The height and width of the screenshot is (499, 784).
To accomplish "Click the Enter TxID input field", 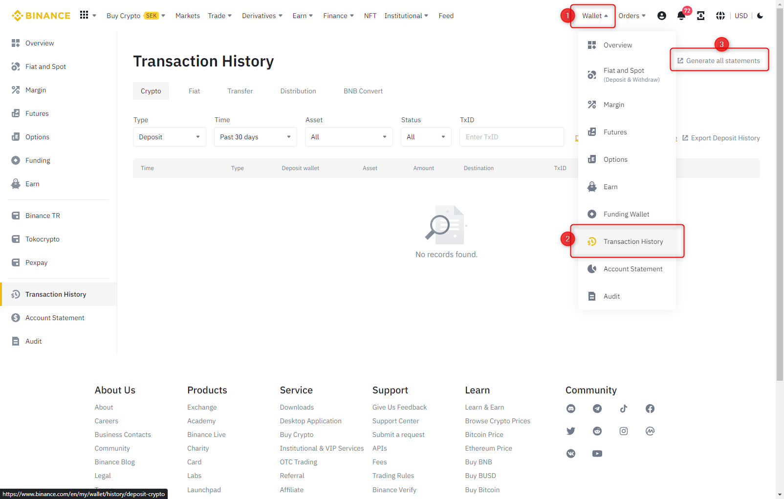I will tap(512, 137).
